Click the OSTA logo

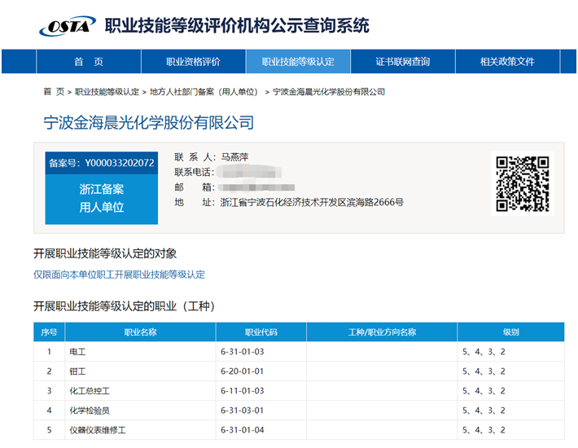coord(67,26)
